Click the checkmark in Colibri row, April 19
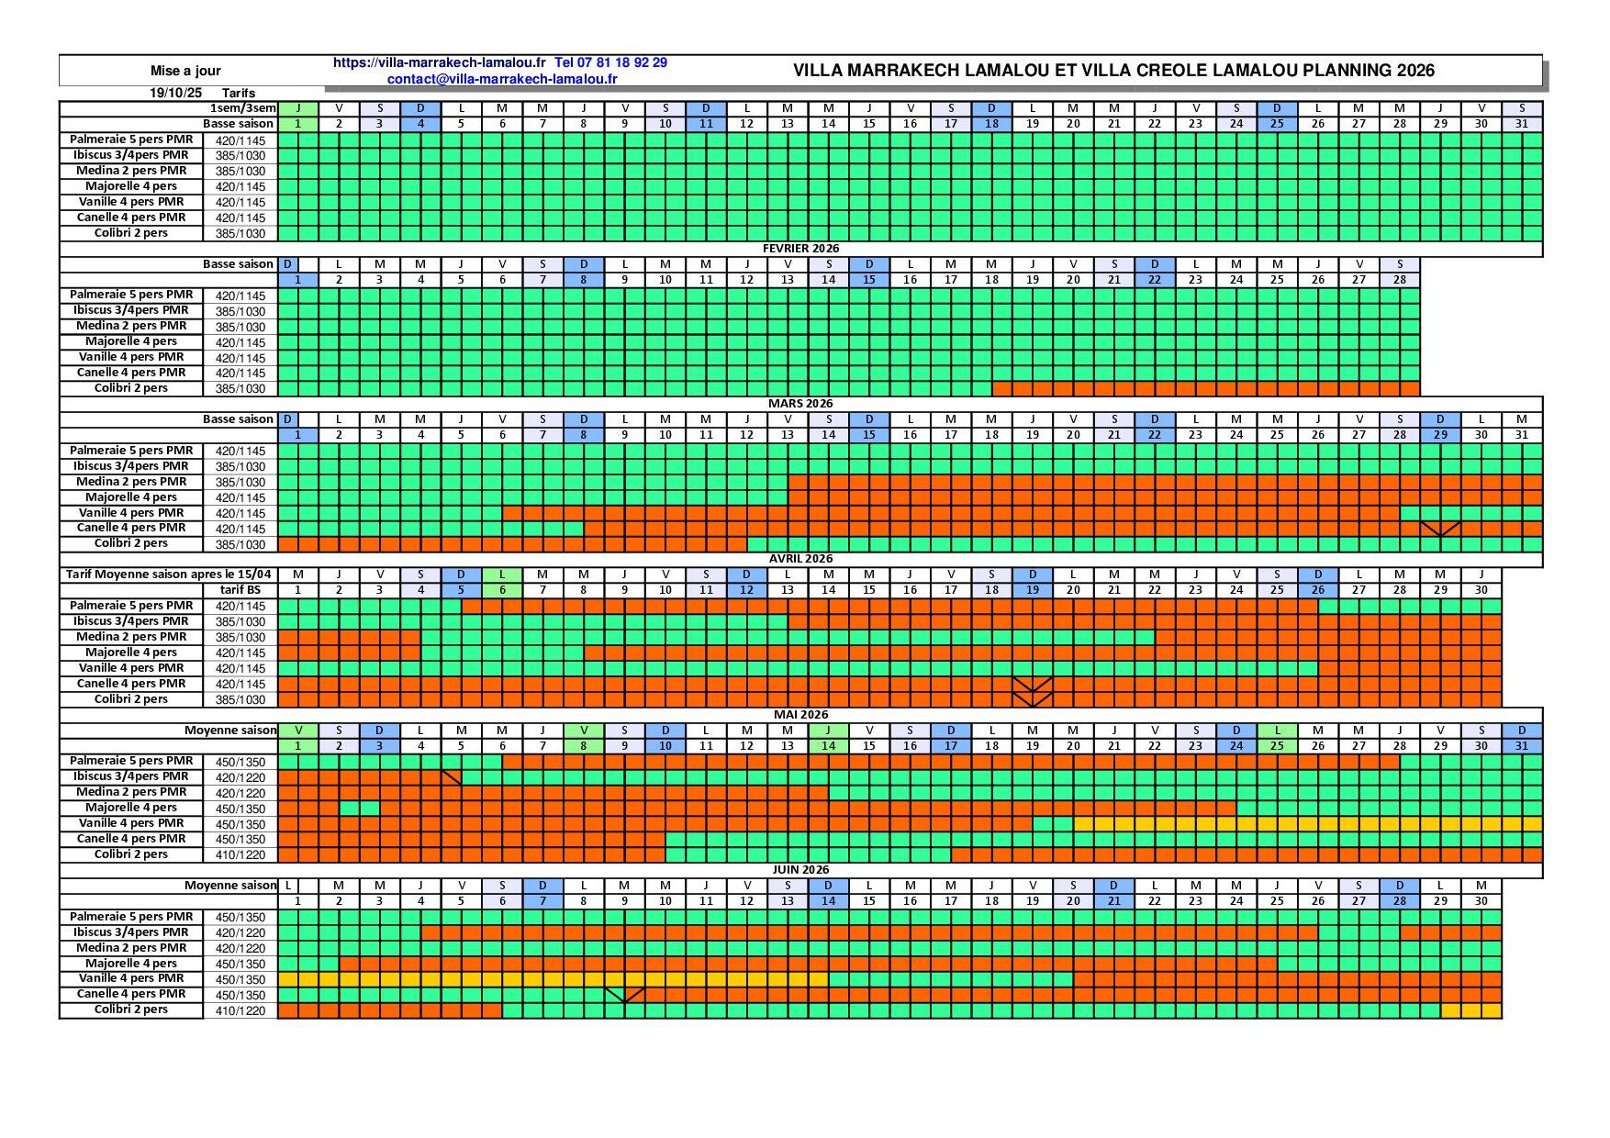The image size is (1610, 1138). tap(1033, 700)
